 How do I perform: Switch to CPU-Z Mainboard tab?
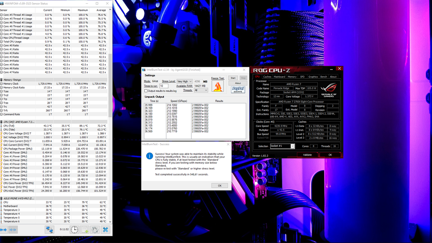279,77
